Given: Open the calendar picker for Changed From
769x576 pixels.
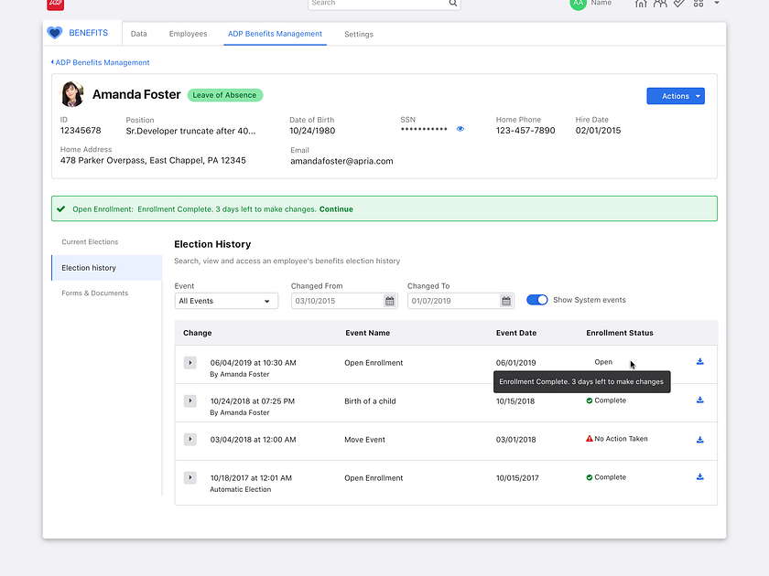Looking at the screenshot, I should click(x=390, y=300).
